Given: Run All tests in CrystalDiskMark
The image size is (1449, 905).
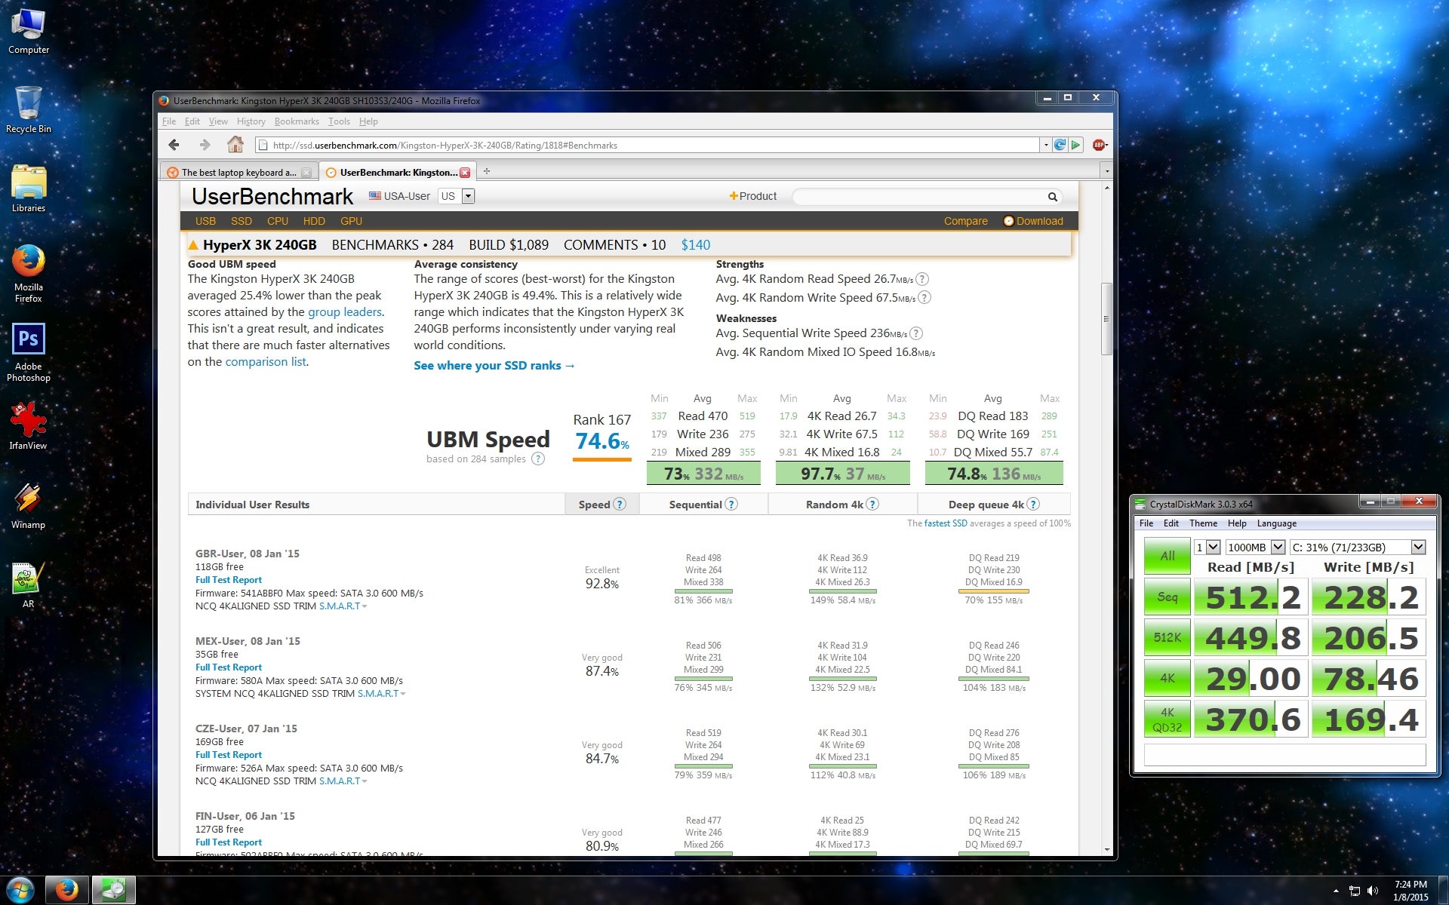Looking at the screenshot, I should (1167, 556).
